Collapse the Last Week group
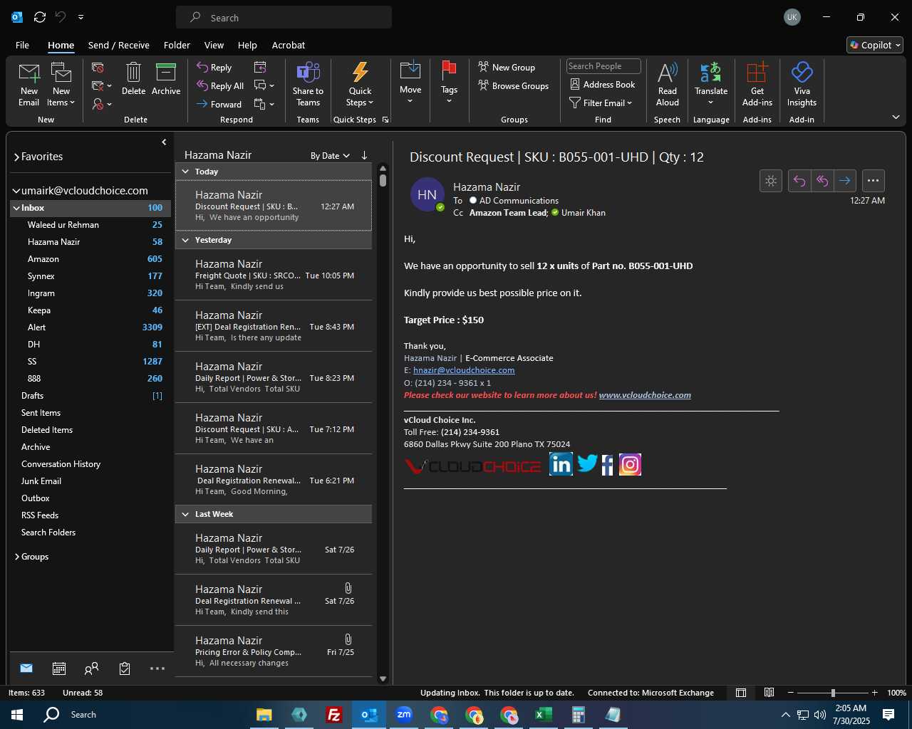The height and width of the screenshot is (729, 912). pyautogui.click(x=185, y=514)
